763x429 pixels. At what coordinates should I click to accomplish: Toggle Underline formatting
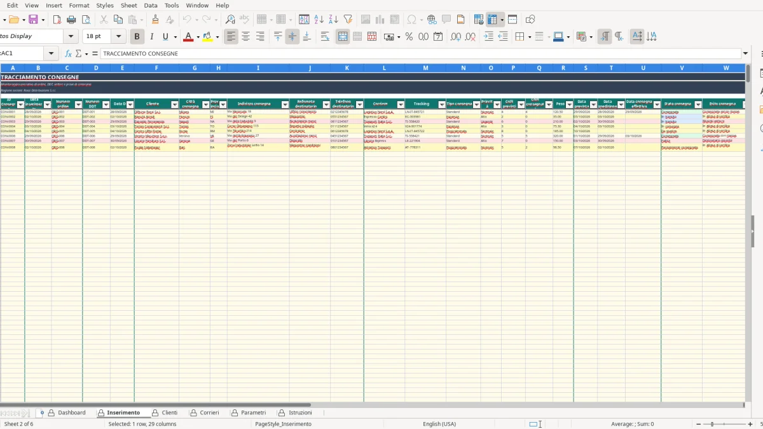pos(166,37)
